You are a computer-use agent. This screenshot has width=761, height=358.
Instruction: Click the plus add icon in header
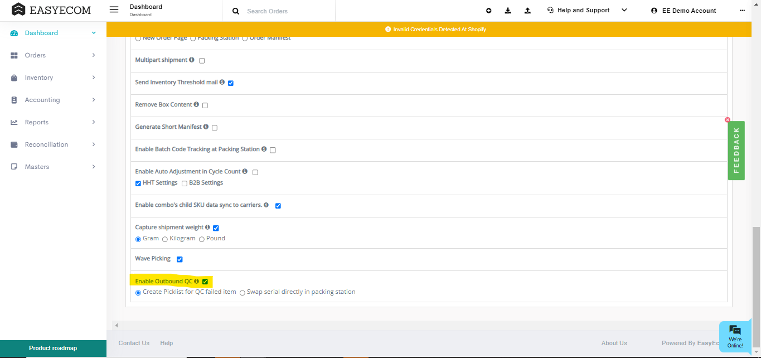point(489,11)
